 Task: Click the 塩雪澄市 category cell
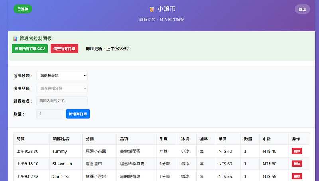99,164
